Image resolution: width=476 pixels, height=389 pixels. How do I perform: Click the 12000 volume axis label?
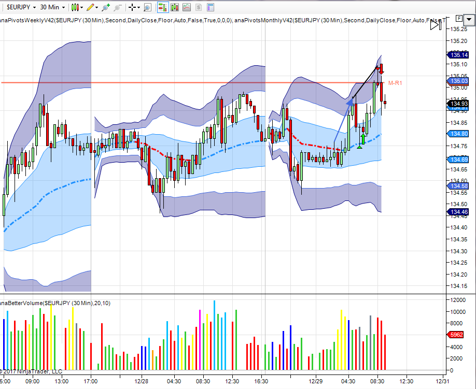(x=458, y=300)
